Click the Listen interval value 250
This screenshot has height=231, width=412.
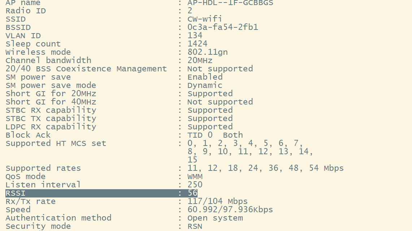(195, 185)
